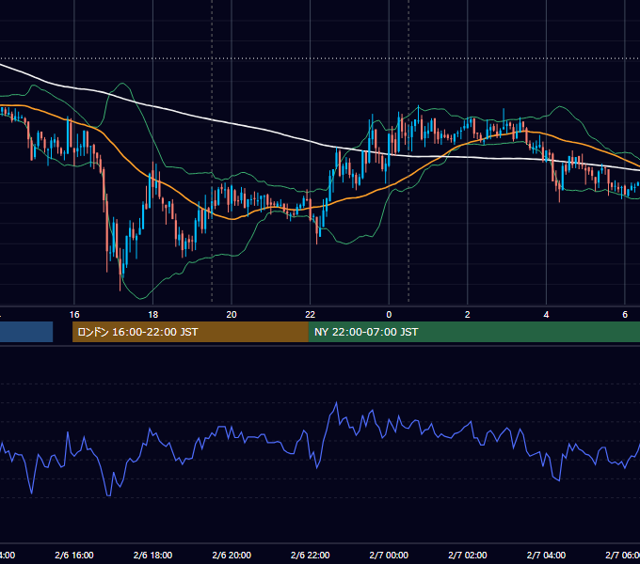Click the "2/7 00:00" oscillator time label

click(389, 555)
